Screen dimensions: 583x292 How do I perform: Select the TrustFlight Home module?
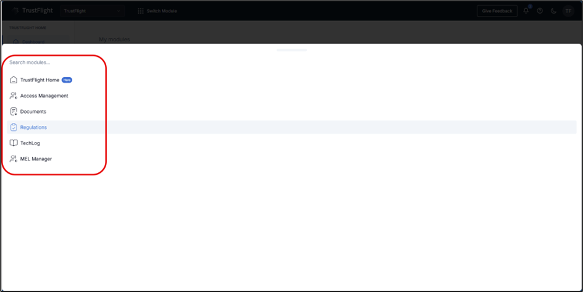coord(291,80)
